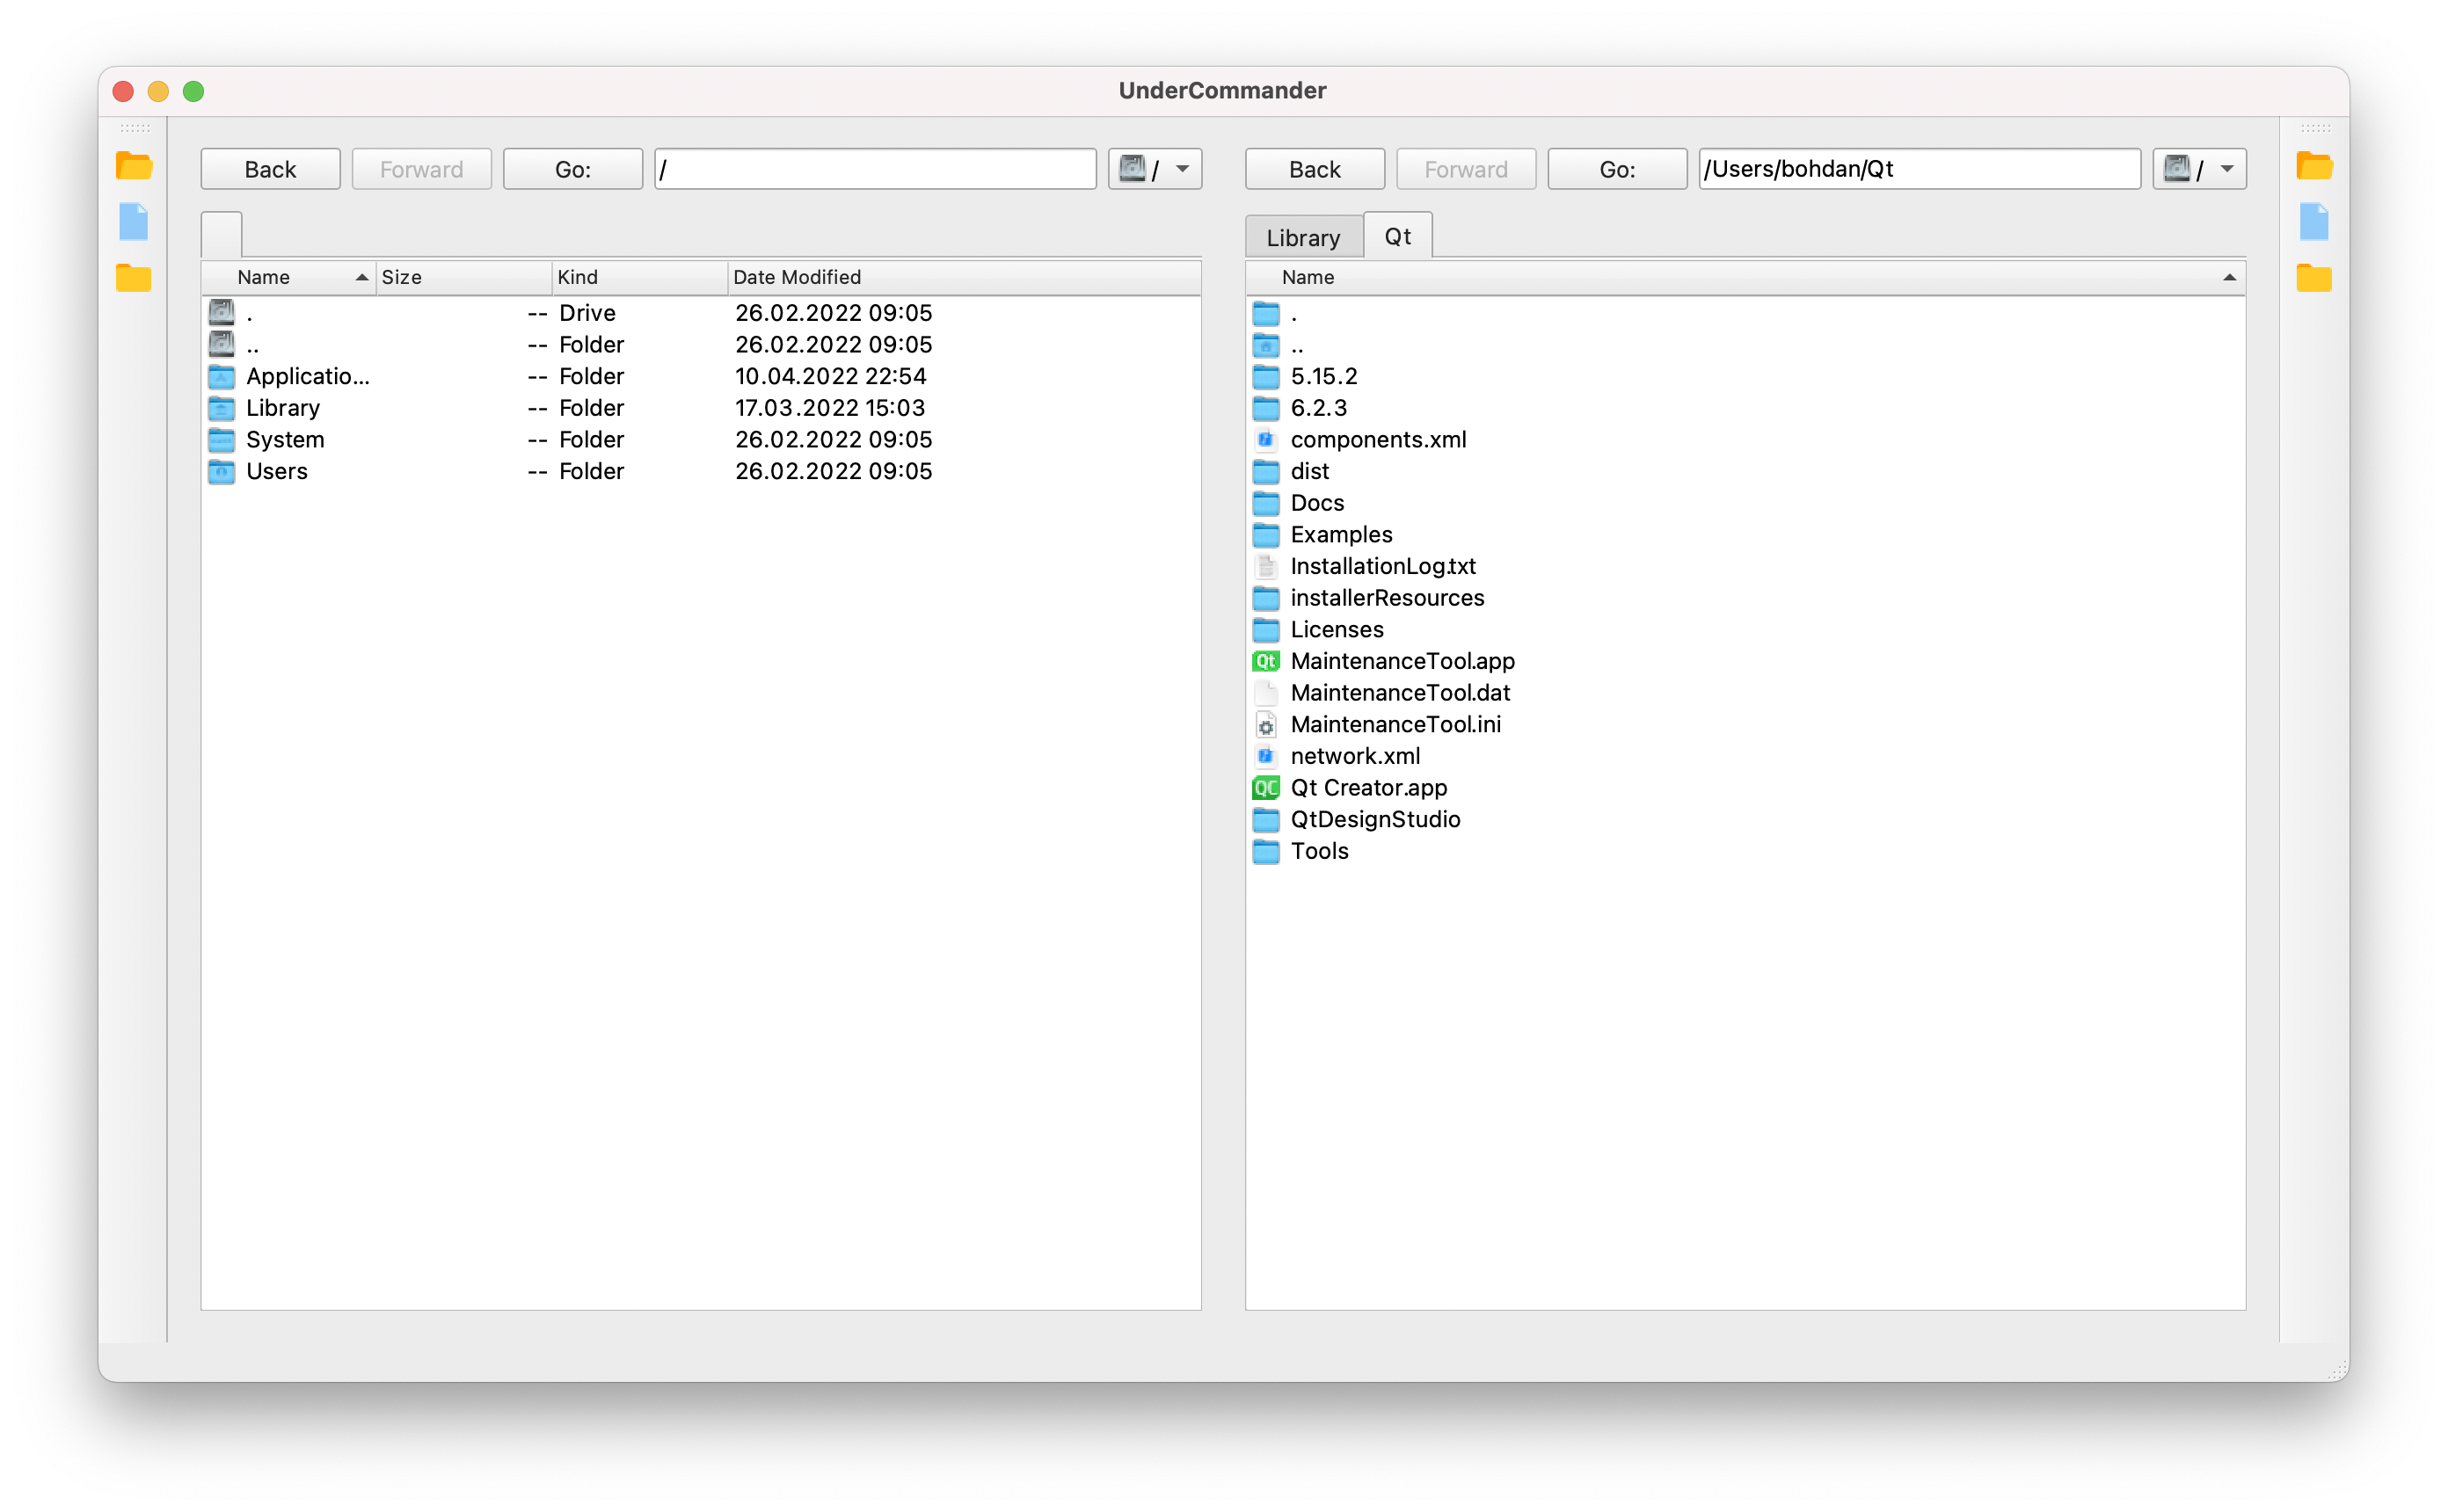Select the MaintenanceTool.app Qt icon
The image size is (2448, 1512).
coord(1266,661)
